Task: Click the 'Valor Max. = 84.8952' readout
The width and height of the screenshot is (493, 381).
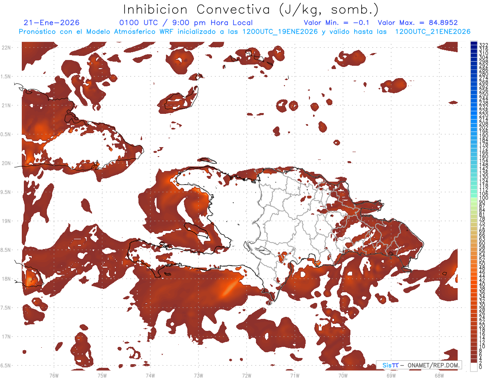Action: coord(418,23)
